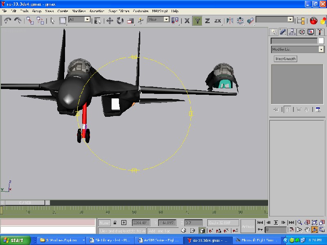Screen dimensions: 327x245
Task: Toggle the Animate button
Action: tap(248, 226)
